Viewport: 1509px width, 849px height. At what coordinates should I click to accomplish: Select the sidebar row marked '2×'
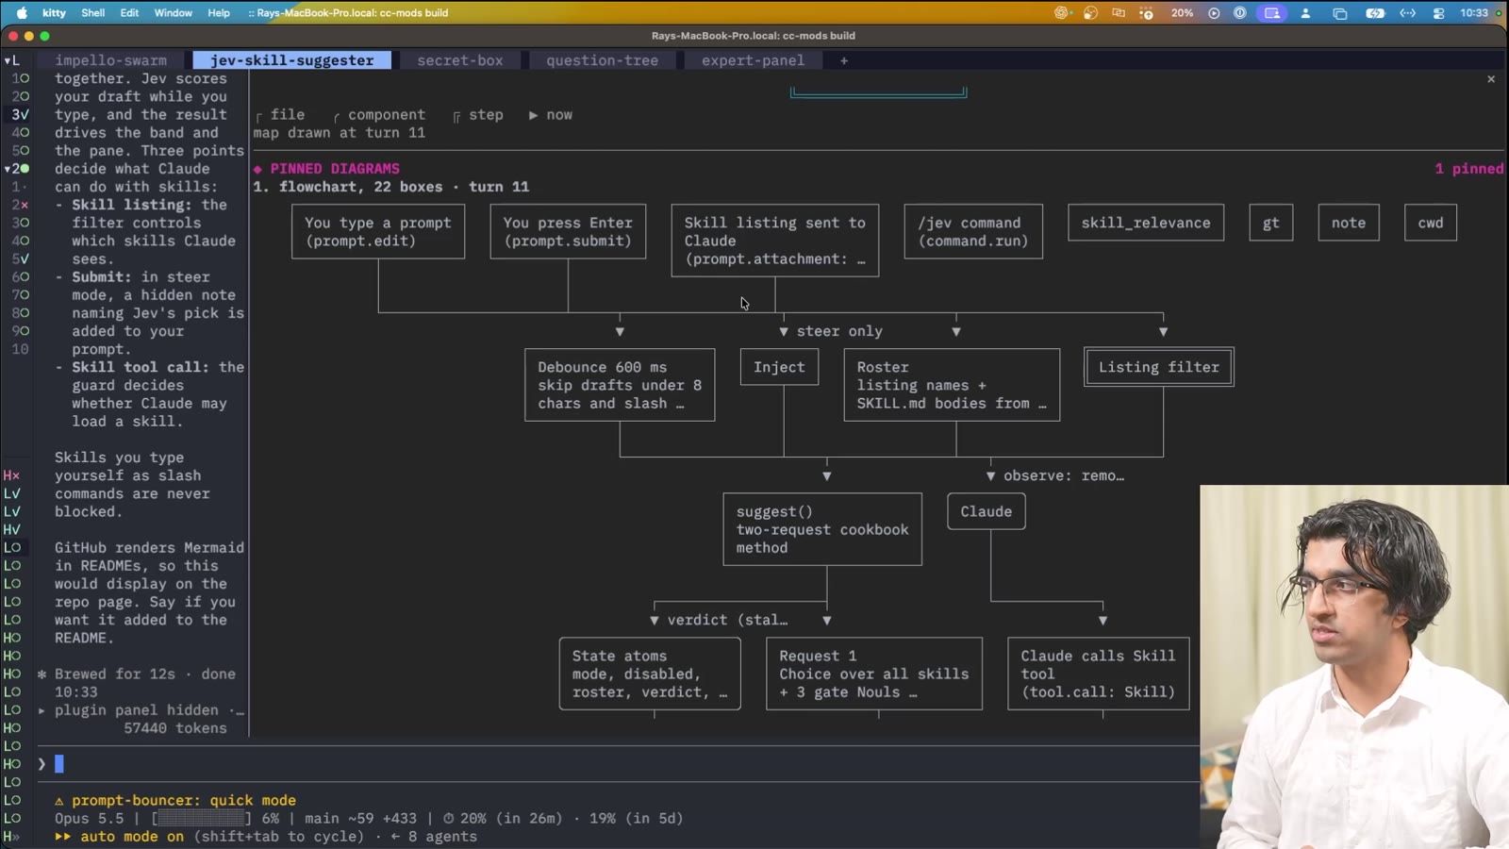tap(20, 205)
